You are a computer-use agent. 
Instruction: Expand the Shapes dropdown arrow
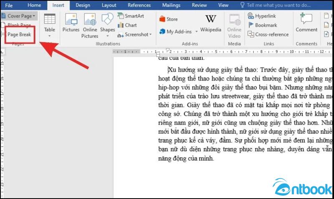click(x=108, y=36)
